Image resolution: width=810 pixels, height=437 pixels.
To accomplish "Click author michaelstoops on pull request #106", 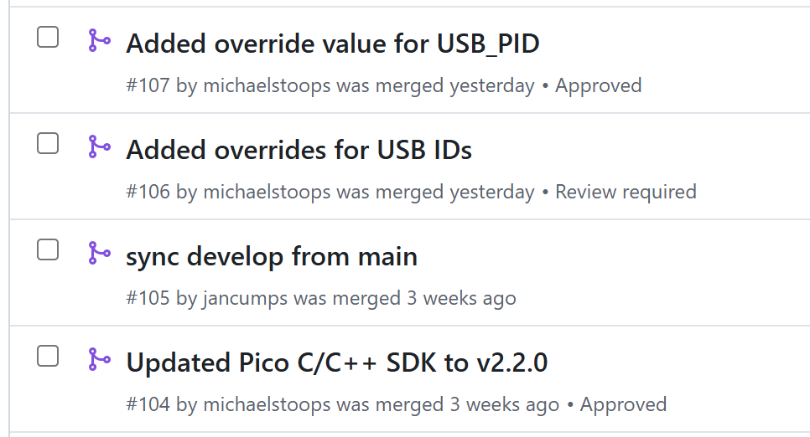I will point(267,192).
